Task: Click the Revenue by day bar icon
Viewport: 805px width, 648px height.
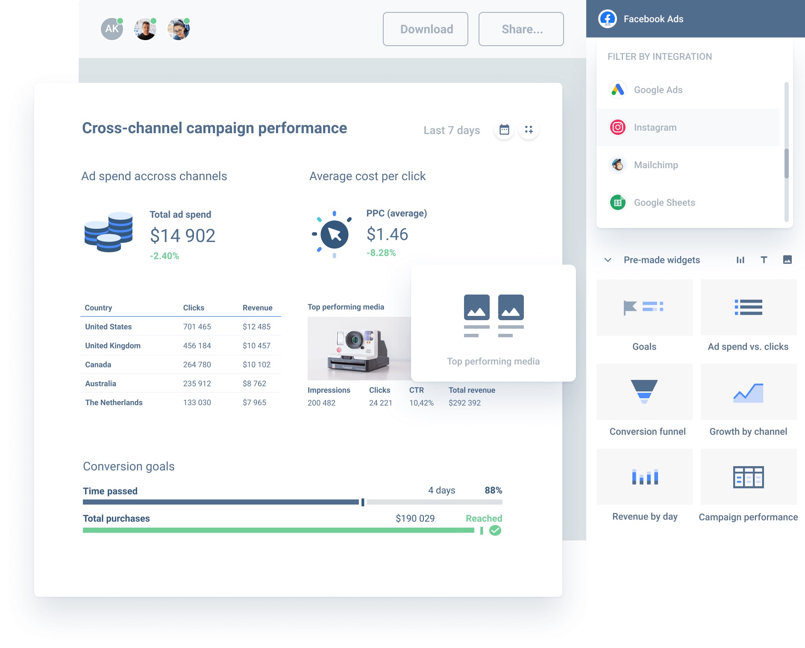Action: tap(644, 477)
